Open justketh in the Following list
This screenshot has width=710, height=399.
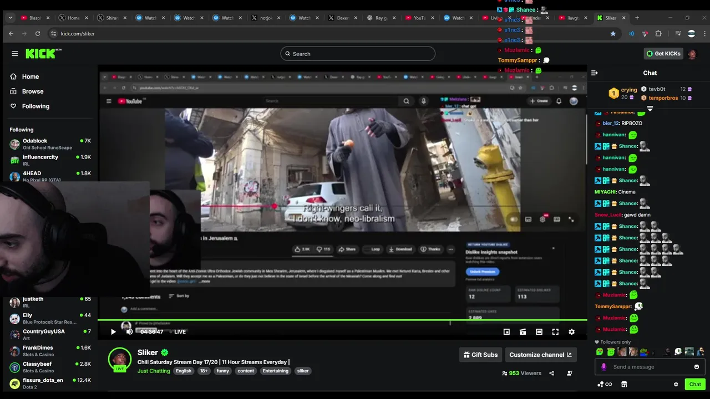tap(50, 302)
